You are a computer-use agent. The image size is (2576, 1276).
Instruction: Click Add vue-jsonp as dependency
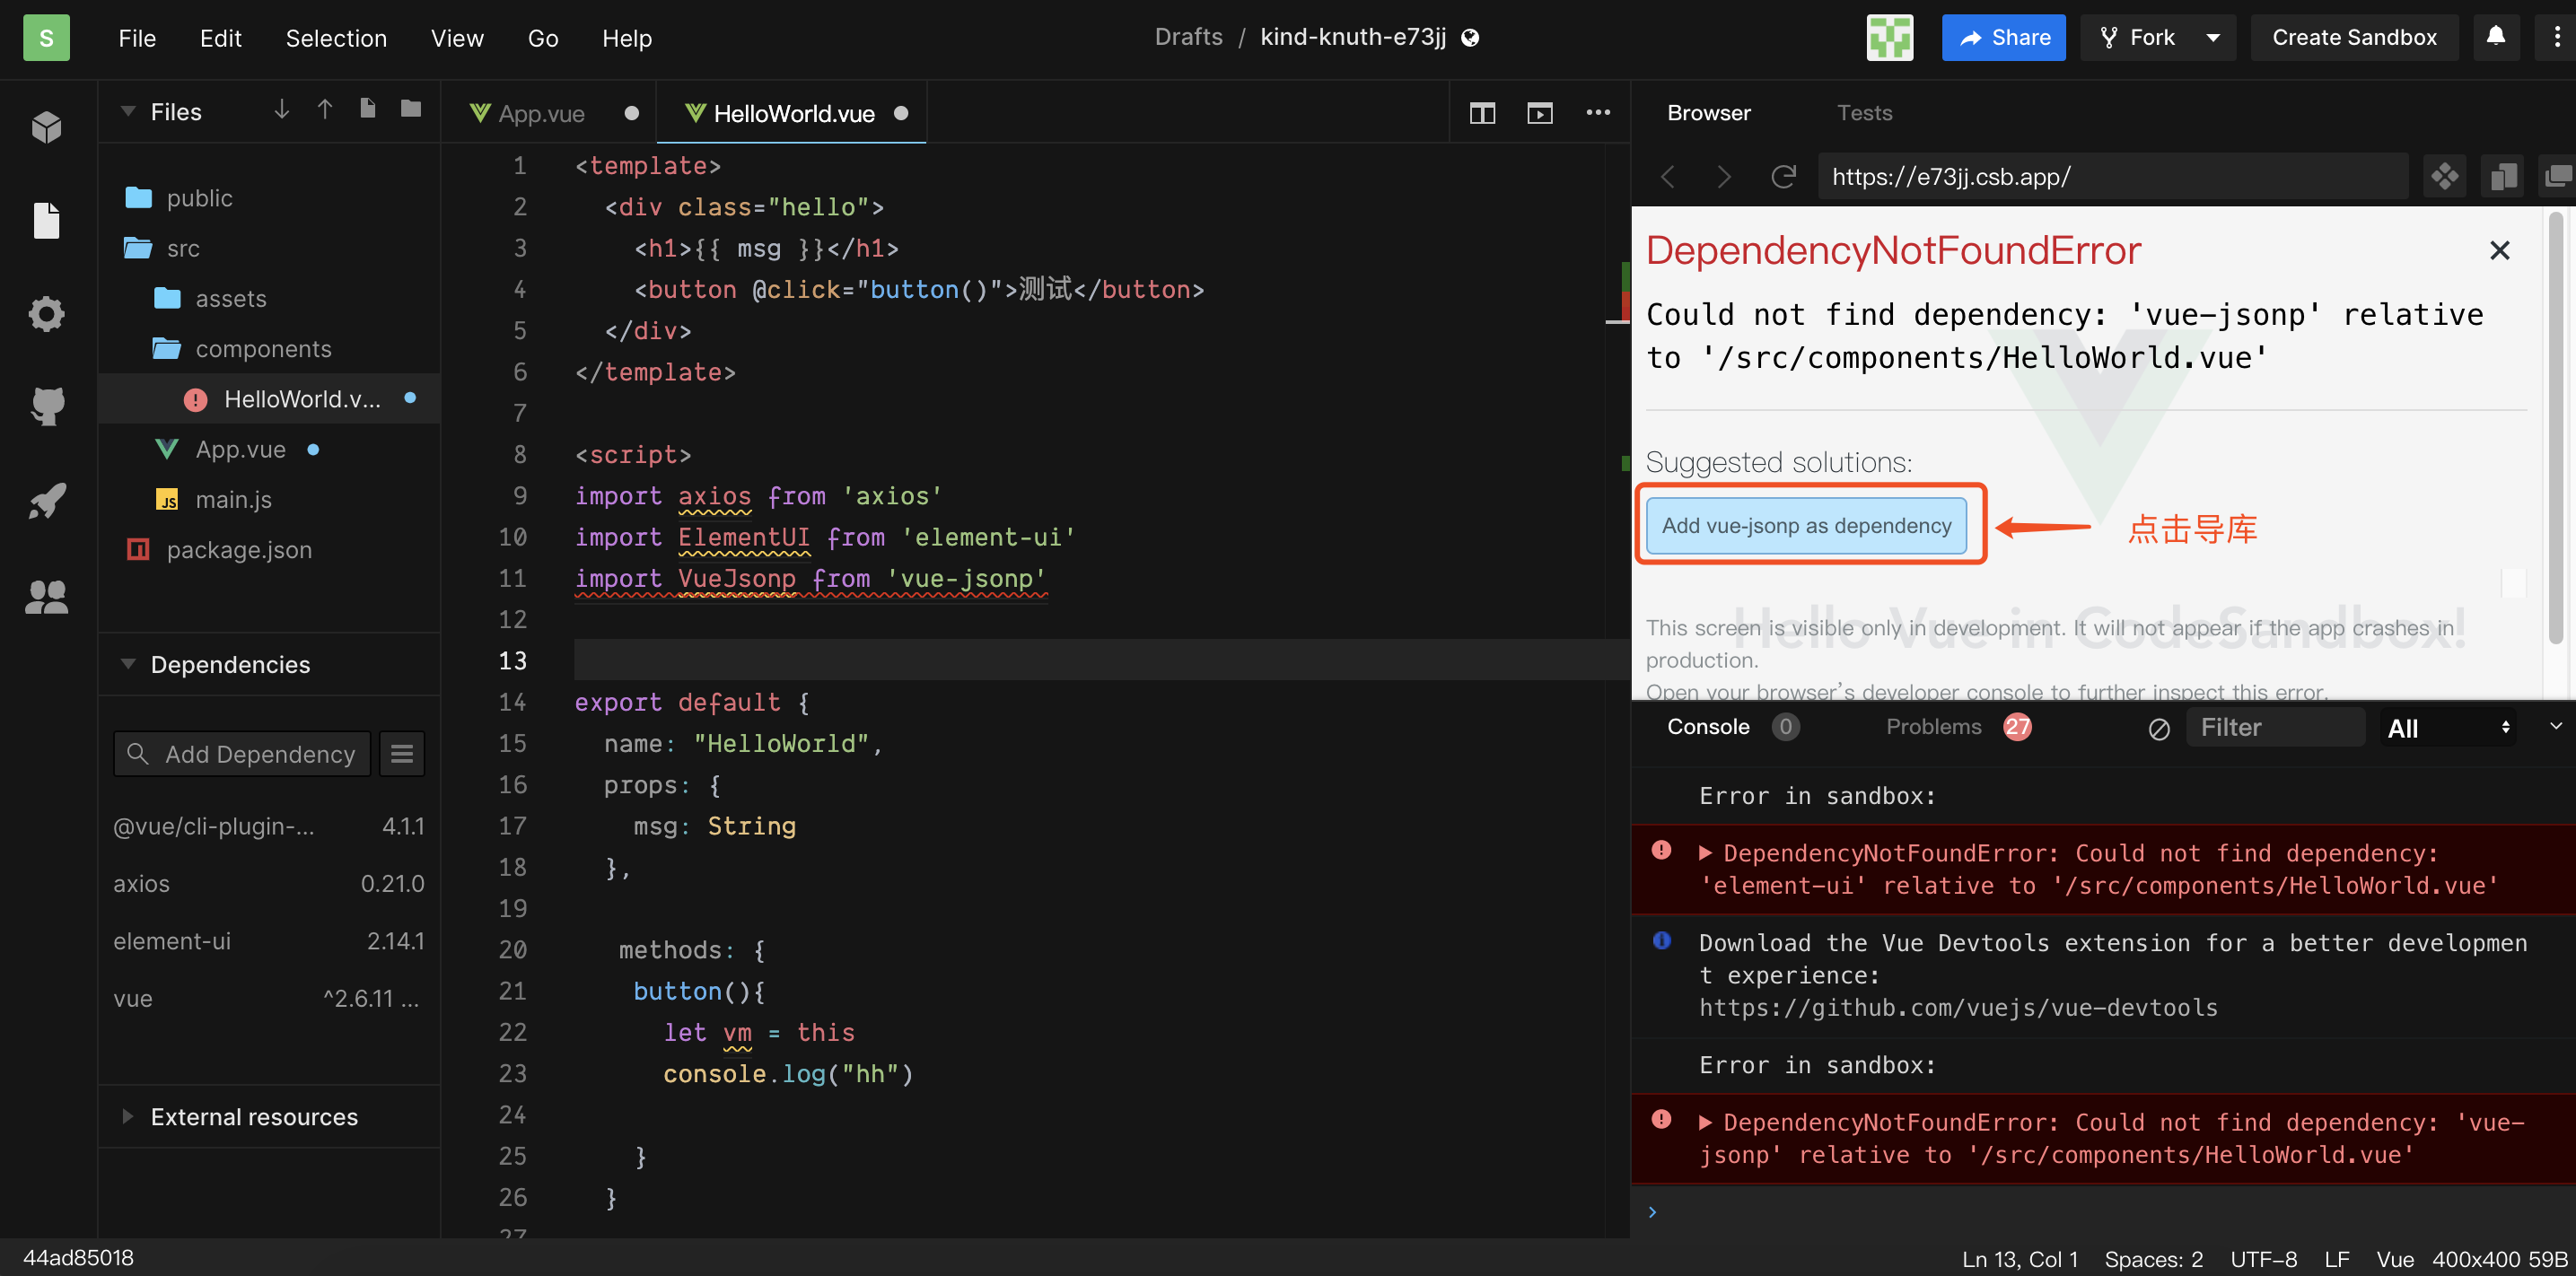pyautogui.click(x=1805, y=526)
